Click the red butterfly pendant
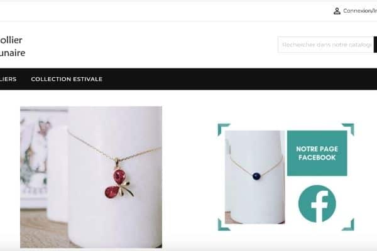This screenshot has width=377, height=251. coord(119,183)
